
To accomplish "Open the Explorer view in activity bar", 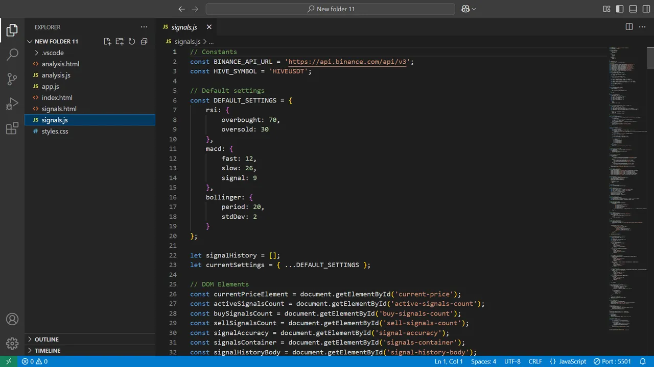I will [12, 31].
